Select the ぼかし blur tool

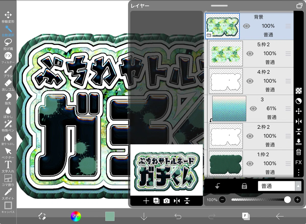[8, 112]
